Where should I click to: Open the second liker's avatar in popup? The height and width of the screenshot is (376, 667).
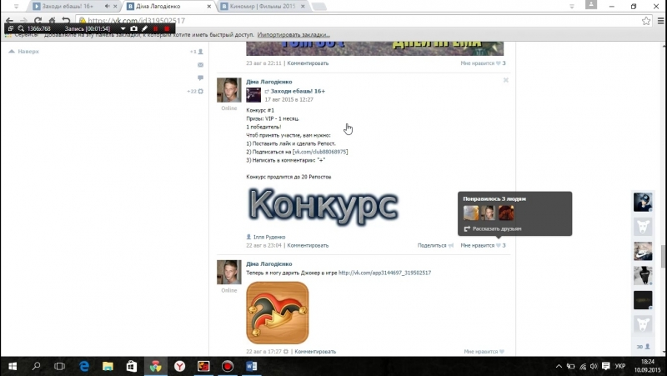[489, 213]
